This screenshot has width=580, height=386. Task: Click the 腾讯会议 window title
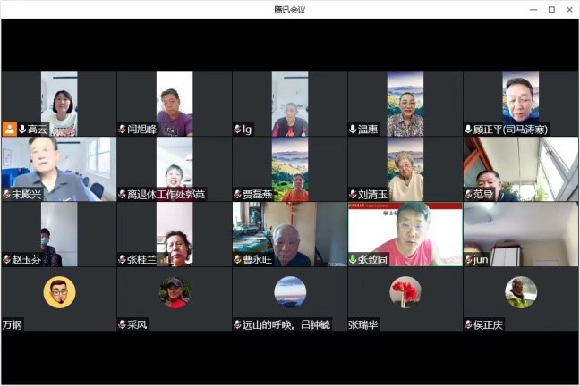click(290, 9)
